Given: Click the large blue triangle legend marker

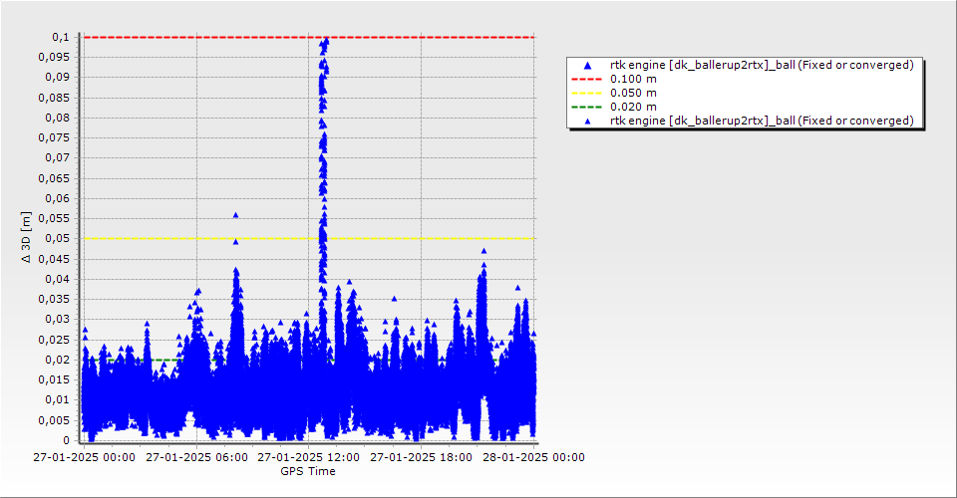Looking at the screenshot, I should [587, 65].
